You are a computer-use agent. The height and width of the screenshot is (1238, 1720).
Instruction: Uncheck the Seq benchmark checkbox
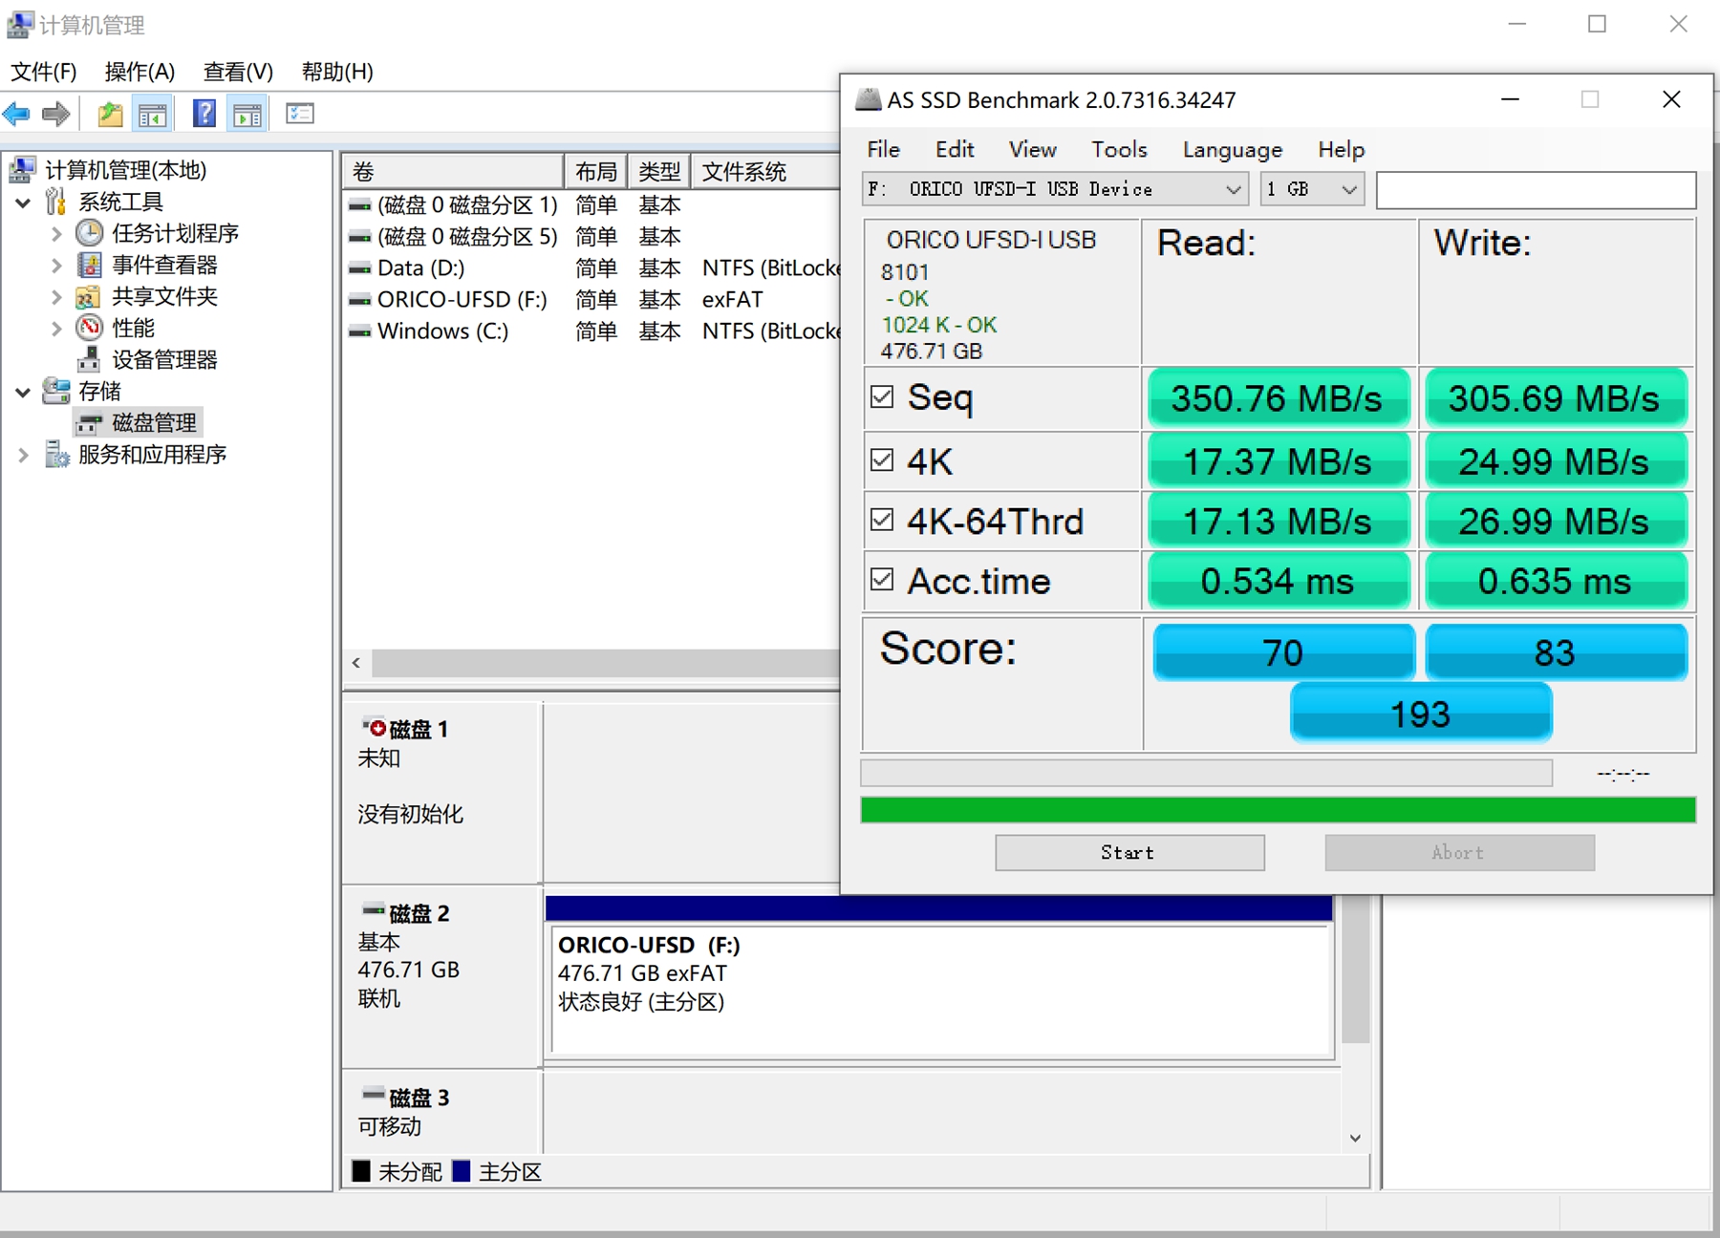pos(882,396)
